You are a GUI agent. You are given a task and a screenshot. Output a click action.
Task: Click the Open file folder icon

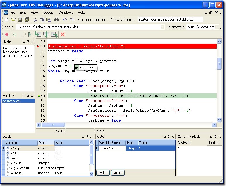[13, 20]
